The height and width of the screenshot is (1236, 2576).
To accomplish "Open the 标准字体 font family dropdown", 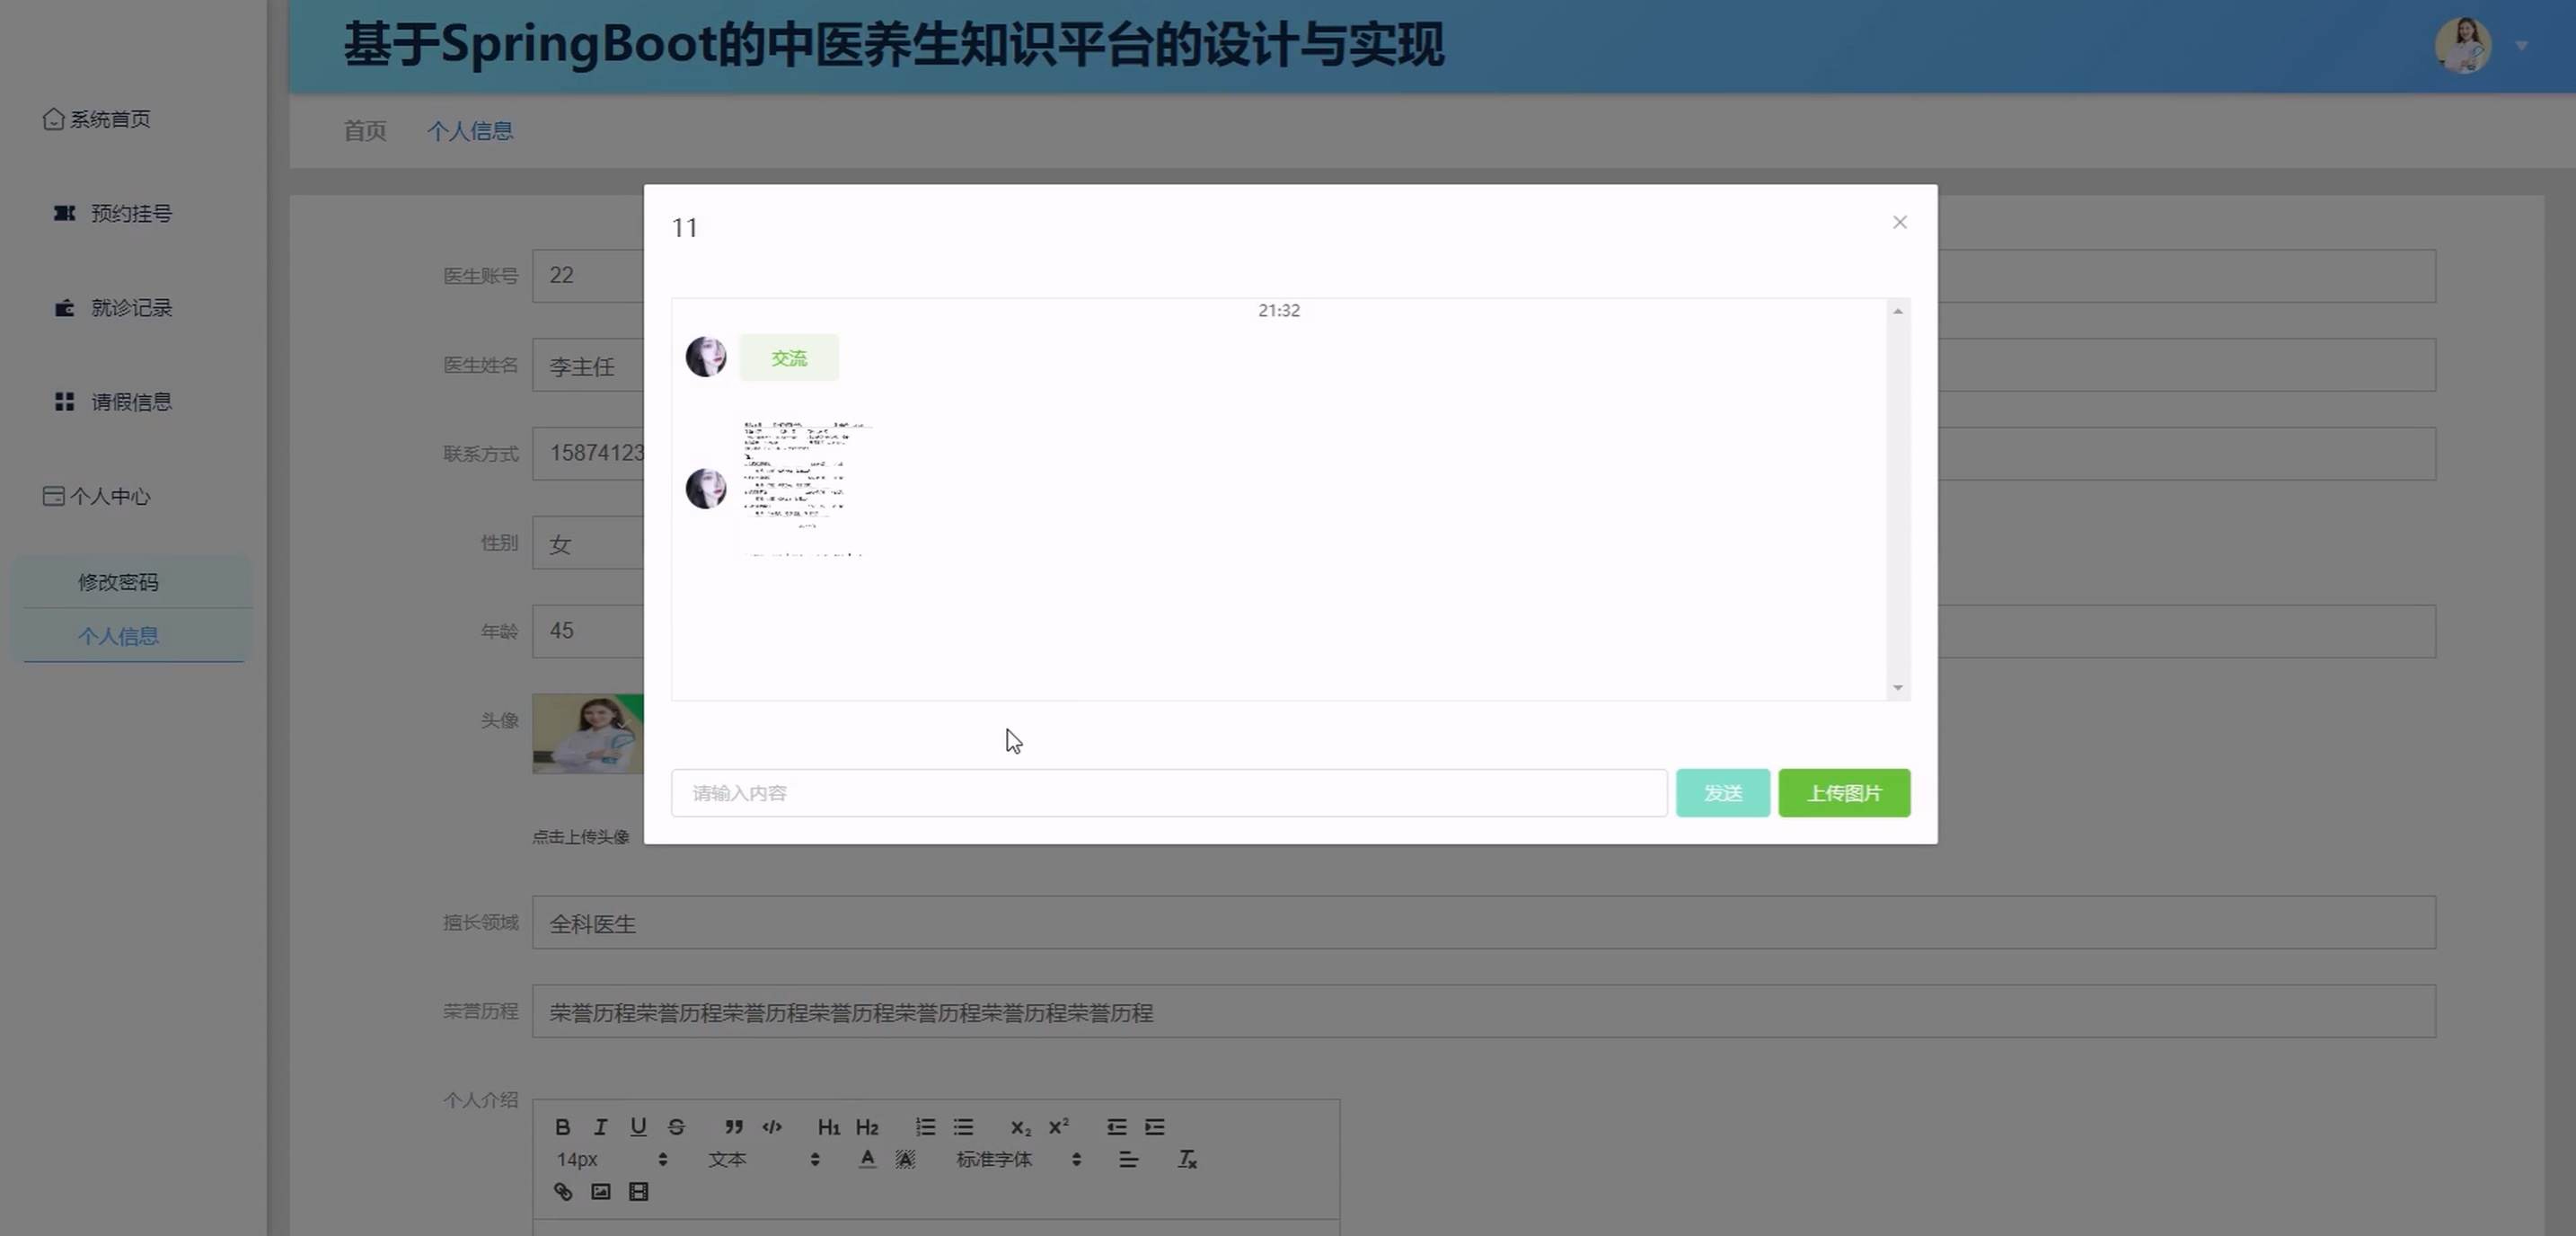I will [x=1018, y=1159].
